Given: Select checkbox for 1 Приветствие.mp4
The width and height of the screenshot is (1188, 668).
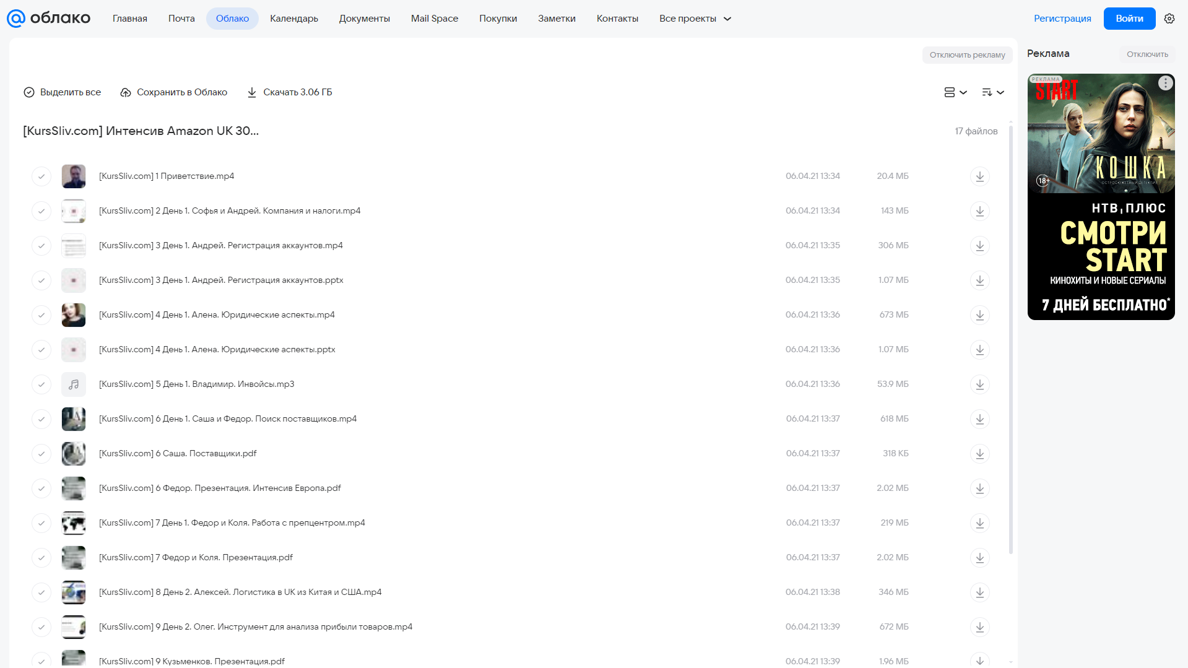Looking at the screenshot, I should [x=41, y=176].
